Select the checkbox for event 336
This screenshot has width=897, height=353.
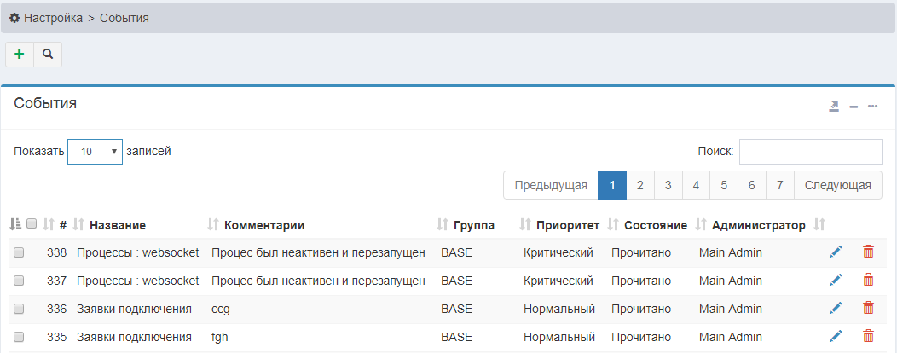pos(19,309)
